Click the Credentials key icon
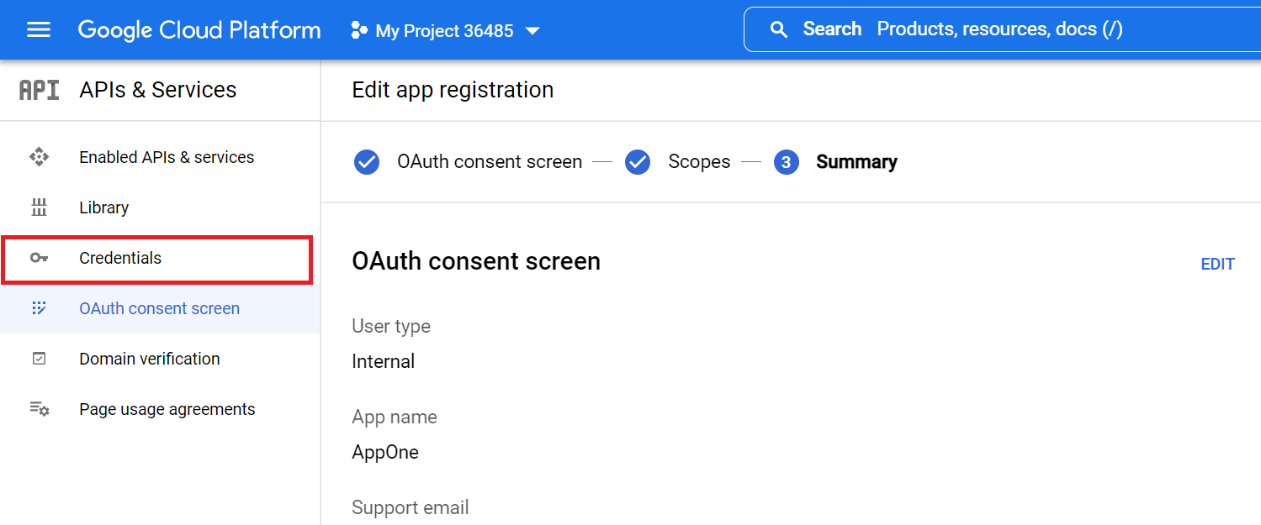The height and width of the screenshot is (525, 1261). 39,258
